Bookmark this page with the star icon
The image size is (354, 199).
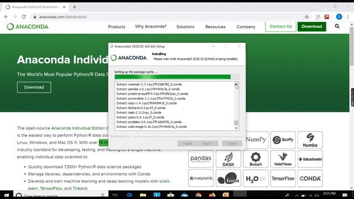[x=306, y=17]
